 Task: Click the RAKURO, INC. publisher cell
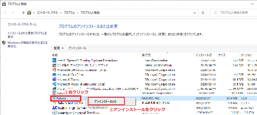[x=151, y=98]
